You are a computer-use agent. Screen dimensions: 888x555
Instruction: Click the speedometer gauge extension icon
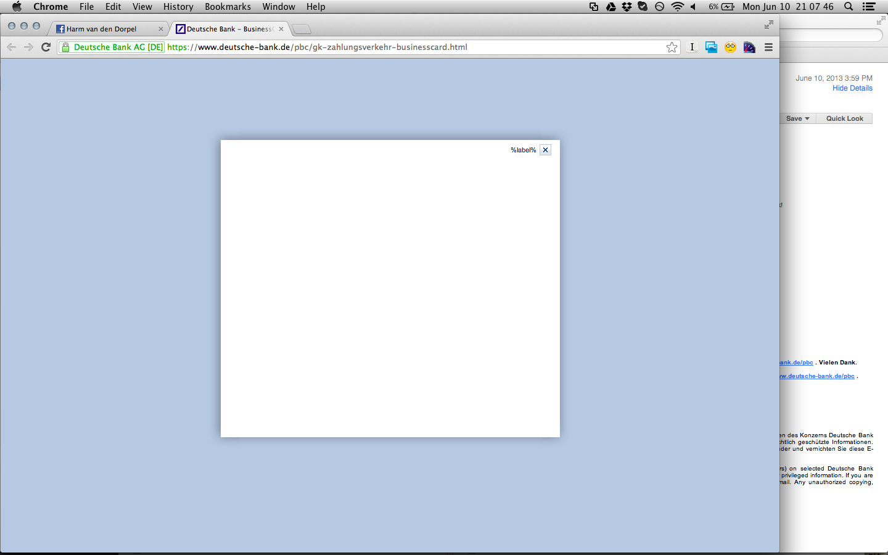[749, 47]
